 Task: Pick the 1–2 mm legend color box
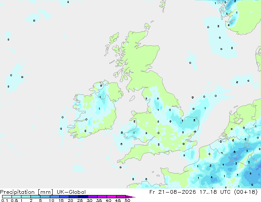click(26, 197)
